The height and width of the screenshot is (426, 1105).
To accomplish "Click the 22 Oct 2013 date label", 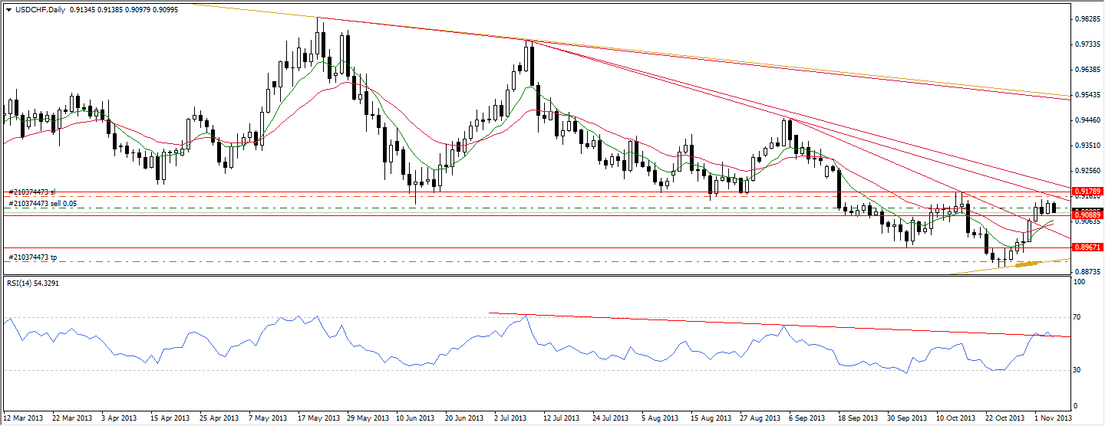I will coord(1007,418).
